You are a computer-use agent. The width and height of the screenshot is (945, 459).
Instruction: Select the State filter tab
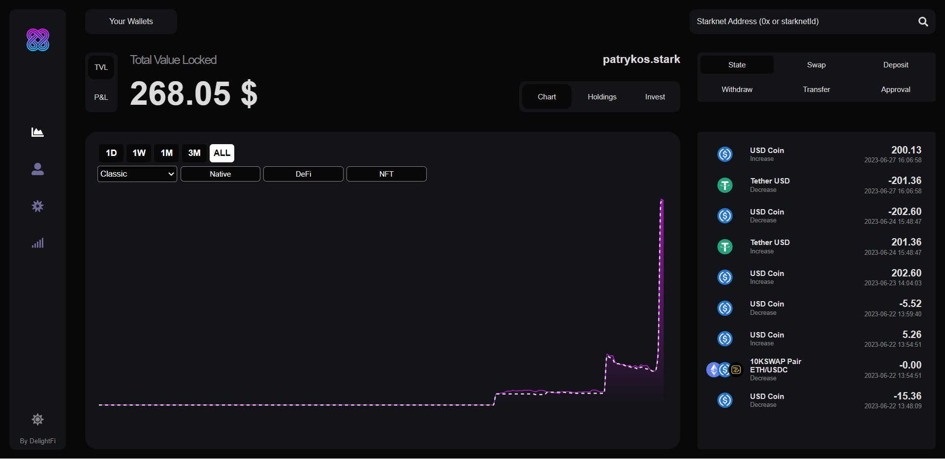point(737,65)
